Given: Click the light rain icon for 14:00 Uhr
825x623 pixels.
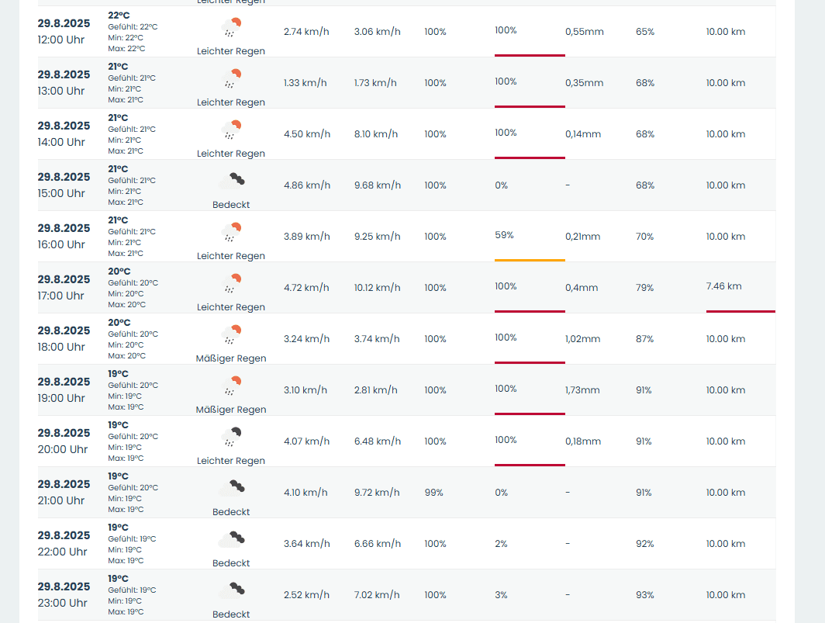Looking at the screenshot, I should tap(231, 129).
